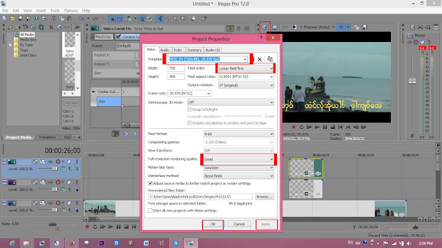
Task: Click the copy snapshot icon in preview toolbar
Action: [356, 27]
